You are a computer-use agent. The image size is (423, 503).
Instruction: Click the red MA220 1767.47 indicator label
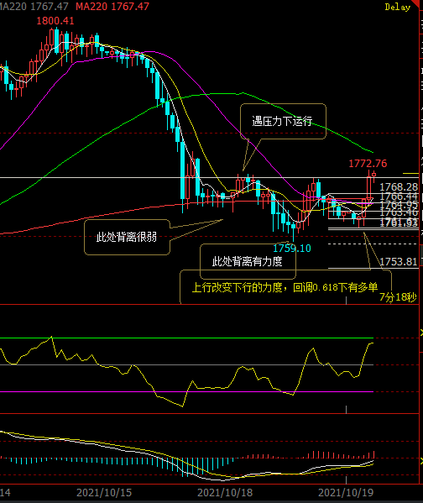coord(112,6)
